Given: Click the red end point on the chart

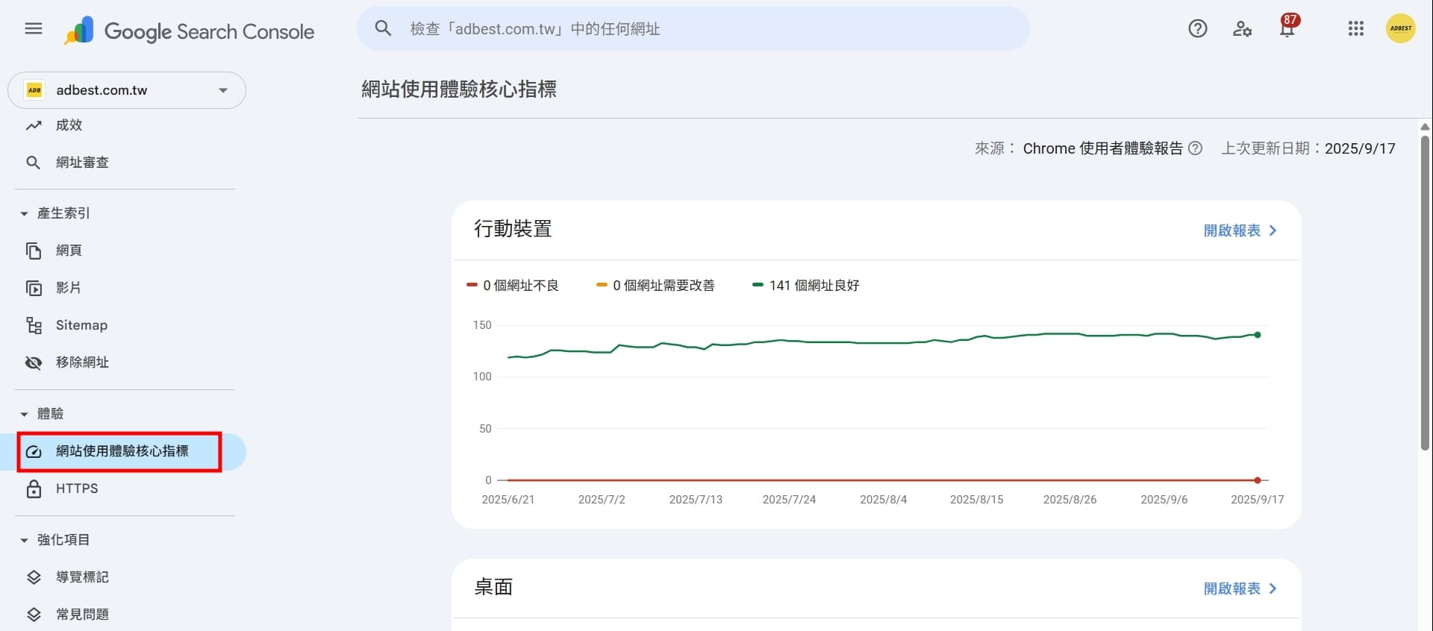Looking at the screenshot, I should click(1258, 480).
